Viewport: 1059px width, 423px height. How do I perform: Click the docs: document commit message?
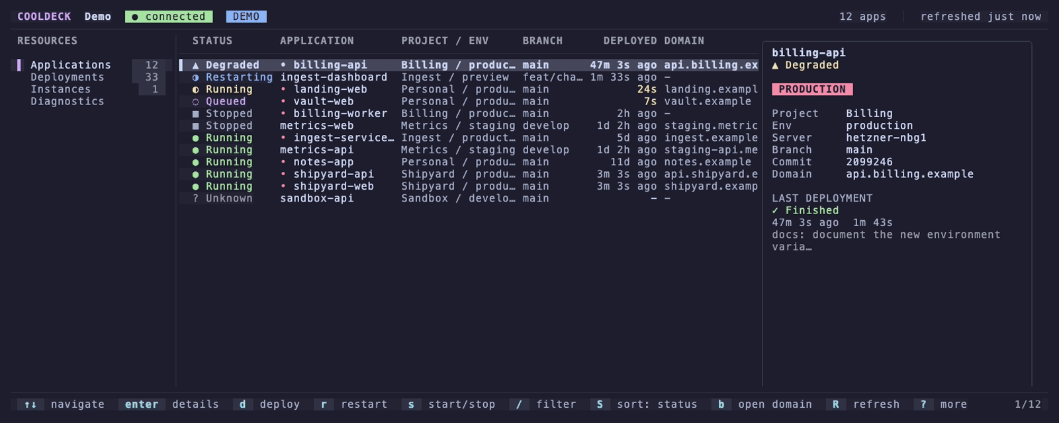(886, 241)
